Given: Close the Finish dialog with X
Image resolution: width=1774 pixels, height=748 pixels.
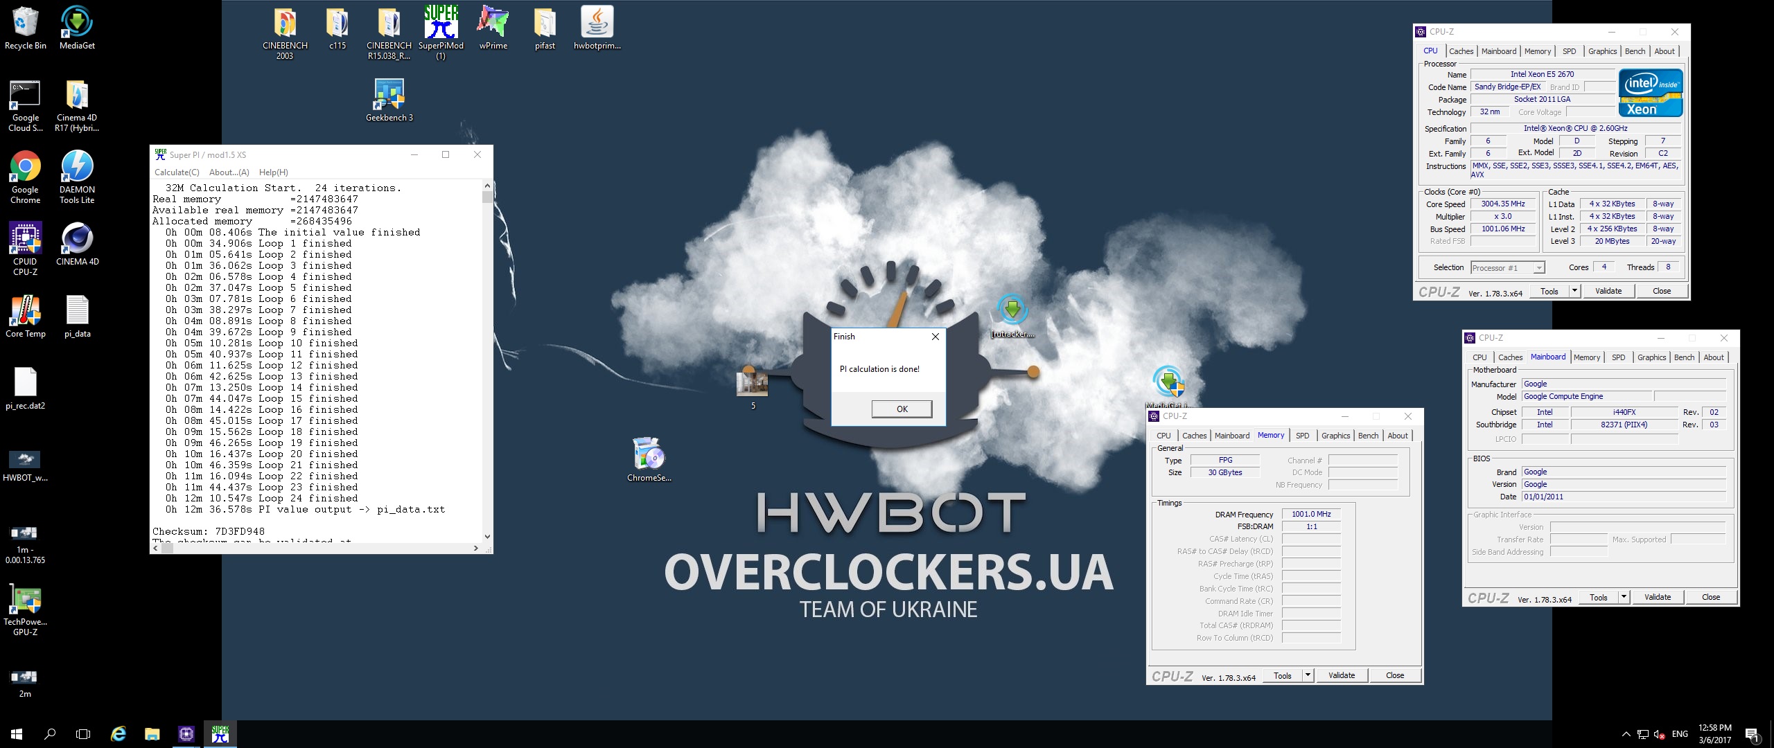Looking at the screenshot, I should click(935, 337).
